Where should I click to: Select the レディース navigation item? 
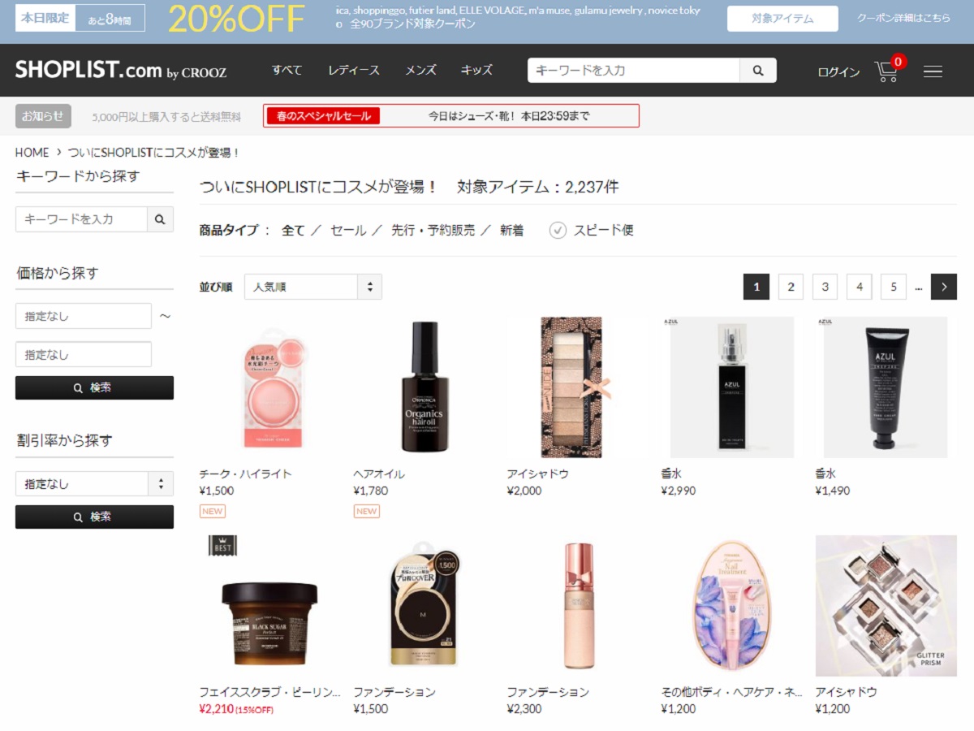click(354, 71)
